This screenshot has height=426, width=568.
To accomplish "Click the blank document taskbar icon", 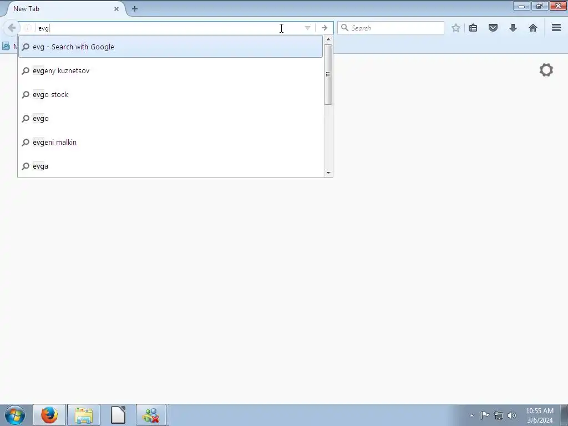I will [118, 415].
